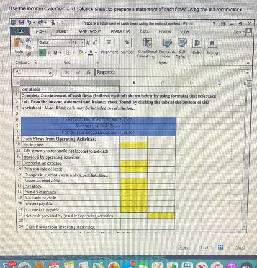
Task: Open the Alignment group button
Action: [x=109, y=47]
